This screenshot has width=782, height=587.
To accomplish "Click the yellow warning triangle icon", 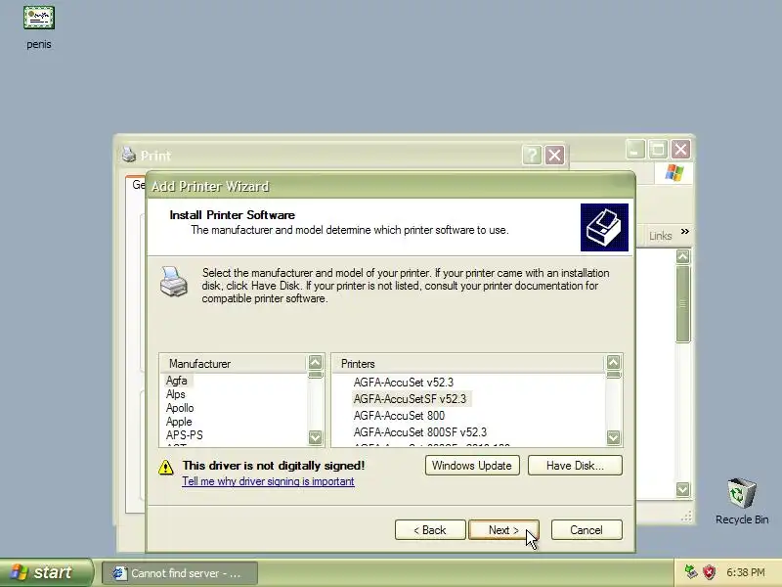I will 165,468.
